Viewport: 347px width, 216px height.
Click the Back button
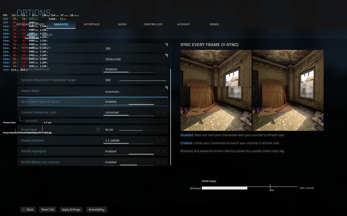(x=28, y=209)
